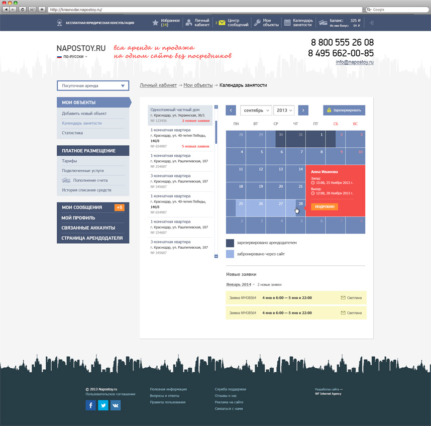
Task: Open Подключенные услуги menu item
Action: coord(83,170)
